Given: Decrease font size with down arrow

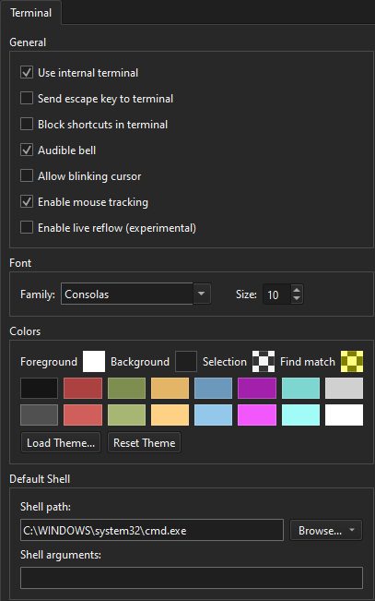Looking at the screenshot, I should click(297, 299).
